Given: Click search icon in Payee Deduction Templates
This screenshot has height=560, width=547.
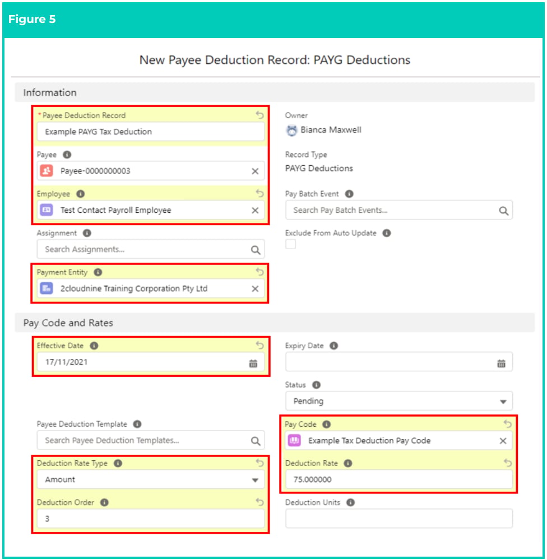Looking at the screenshot, I should point(255,441).
